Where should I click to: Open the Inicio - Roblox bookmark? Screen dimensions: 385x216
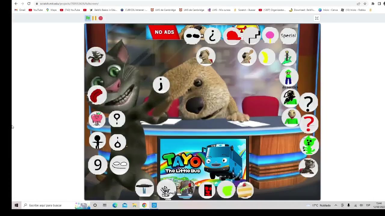(x=353, y=10)
